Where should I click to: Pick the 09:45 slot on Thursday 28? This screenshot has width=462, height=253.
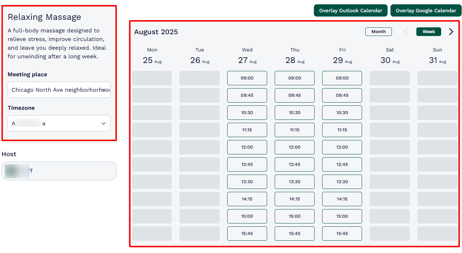[x=294, y=95]
